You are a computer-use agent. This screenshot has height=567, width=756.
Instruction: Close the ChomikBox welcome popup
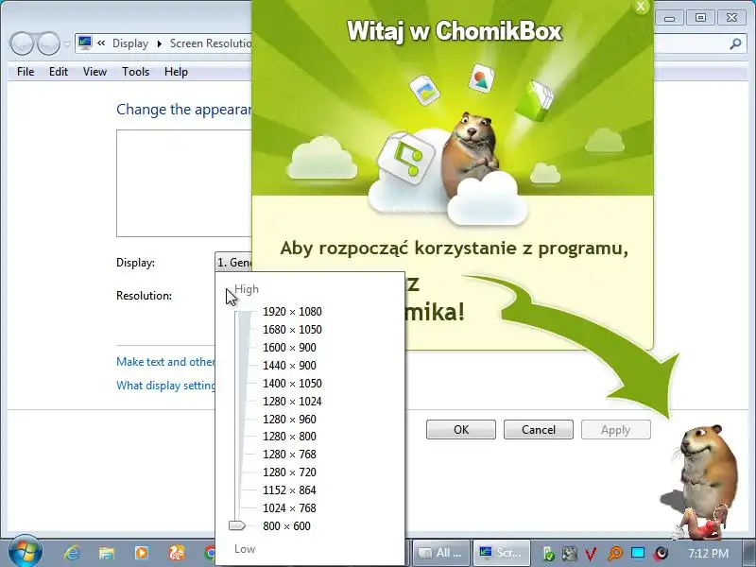[x=641, y=7]
